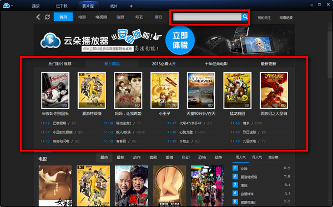Filter movies by 恐怖 genre
Screen dimensions: 333x207
click(x=202, y=157)
